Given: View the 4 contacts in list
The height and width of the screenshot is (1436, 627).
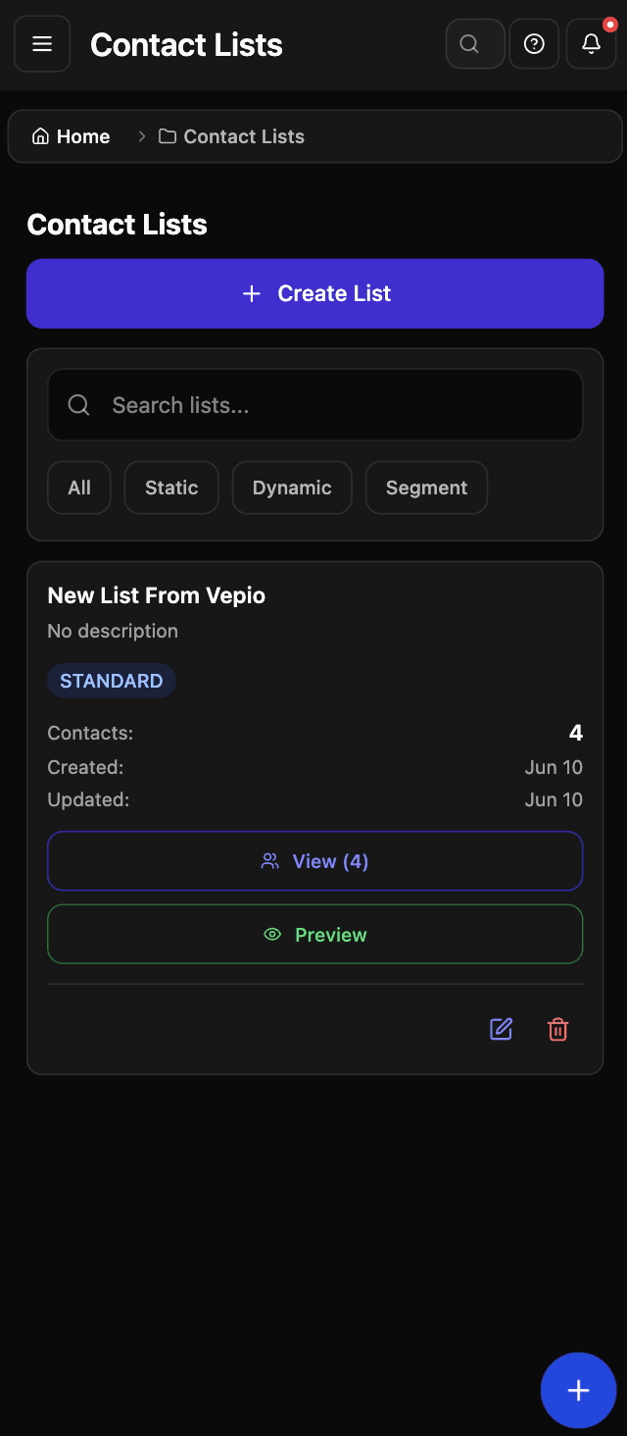Looking at the screenshot, I should tap(315, 861).
